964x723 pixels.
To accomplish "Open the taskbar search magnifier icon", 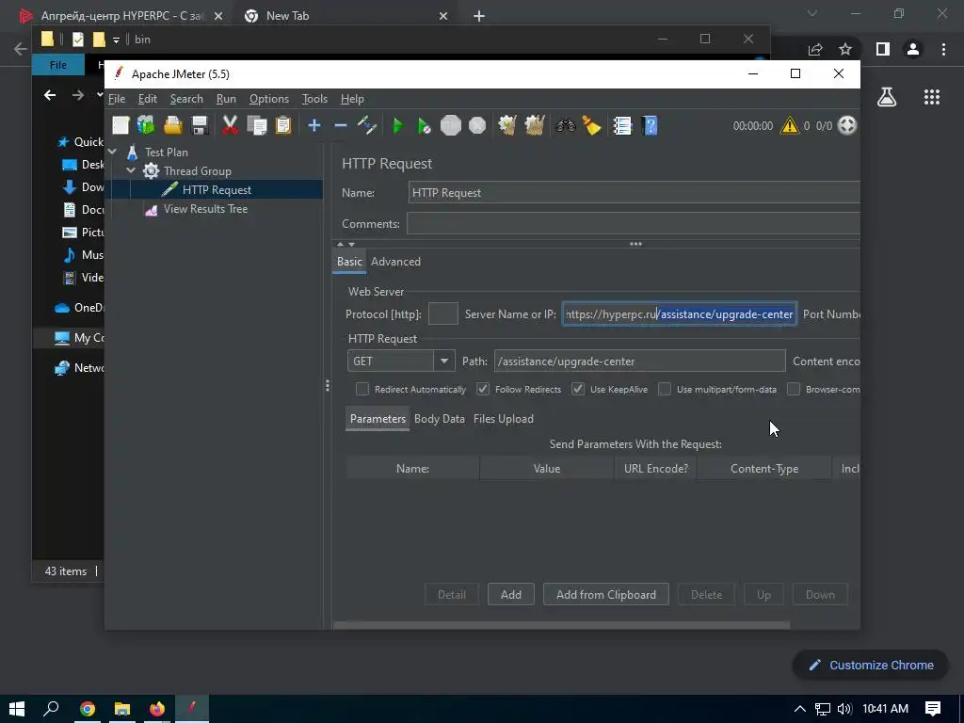I will point(52,709).
